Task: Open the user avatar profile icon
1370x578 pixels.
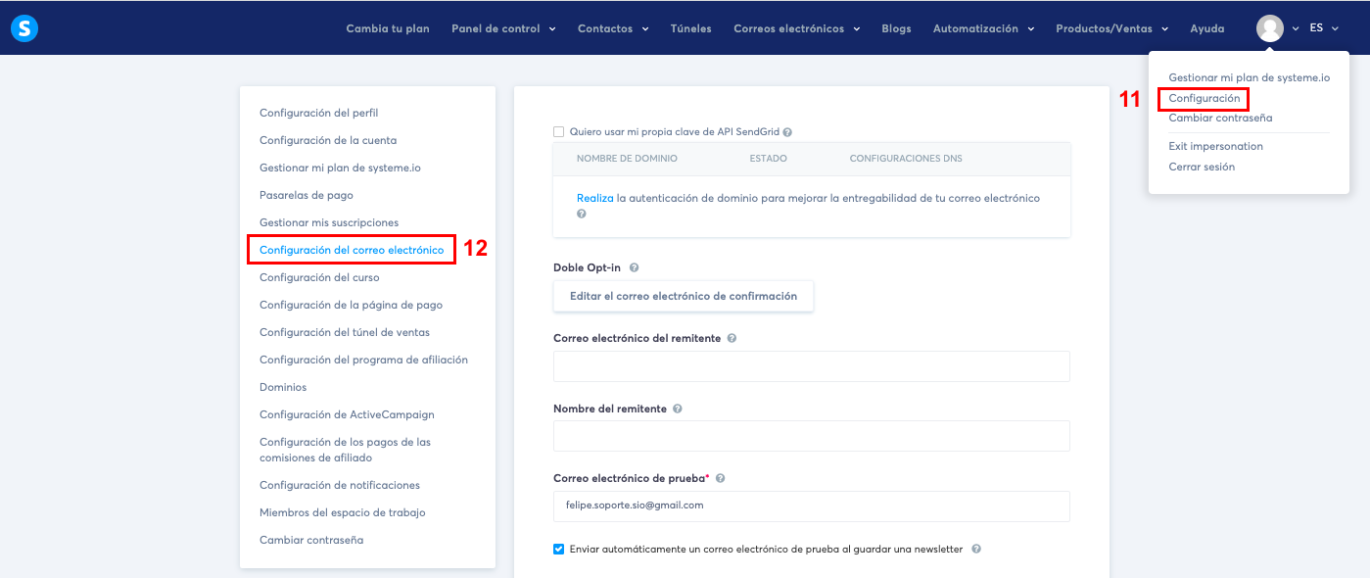Action: click(1270, 27)
